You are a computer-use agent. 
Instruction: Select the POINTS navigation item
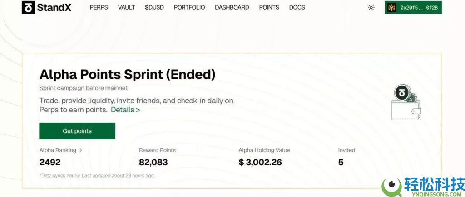click(x=269, y=8)
